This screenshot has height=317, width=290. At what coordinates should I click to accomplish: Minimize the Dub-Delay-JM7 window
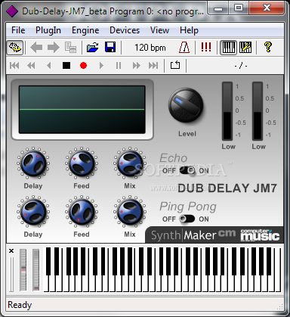click(x=218, y=8)
